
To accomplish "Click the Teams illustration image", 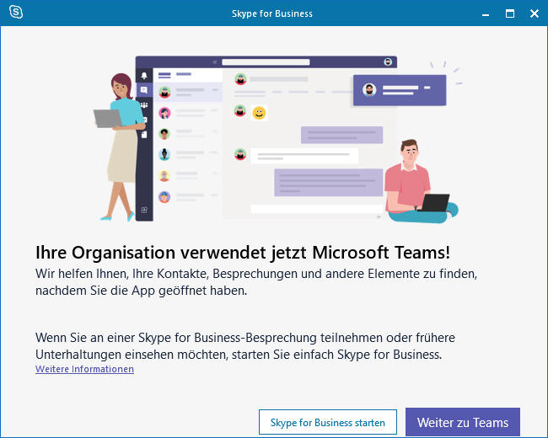I will 278,139.
